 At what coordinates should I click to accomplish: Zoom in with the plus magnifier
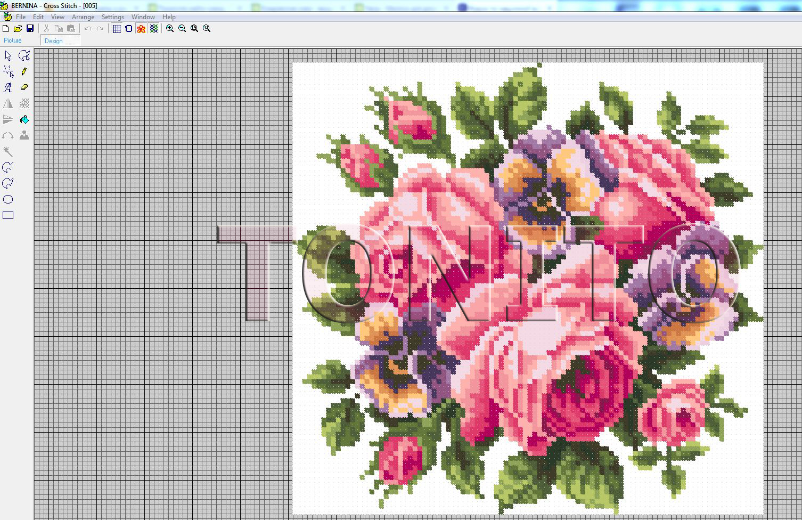(x=170, y=28)
